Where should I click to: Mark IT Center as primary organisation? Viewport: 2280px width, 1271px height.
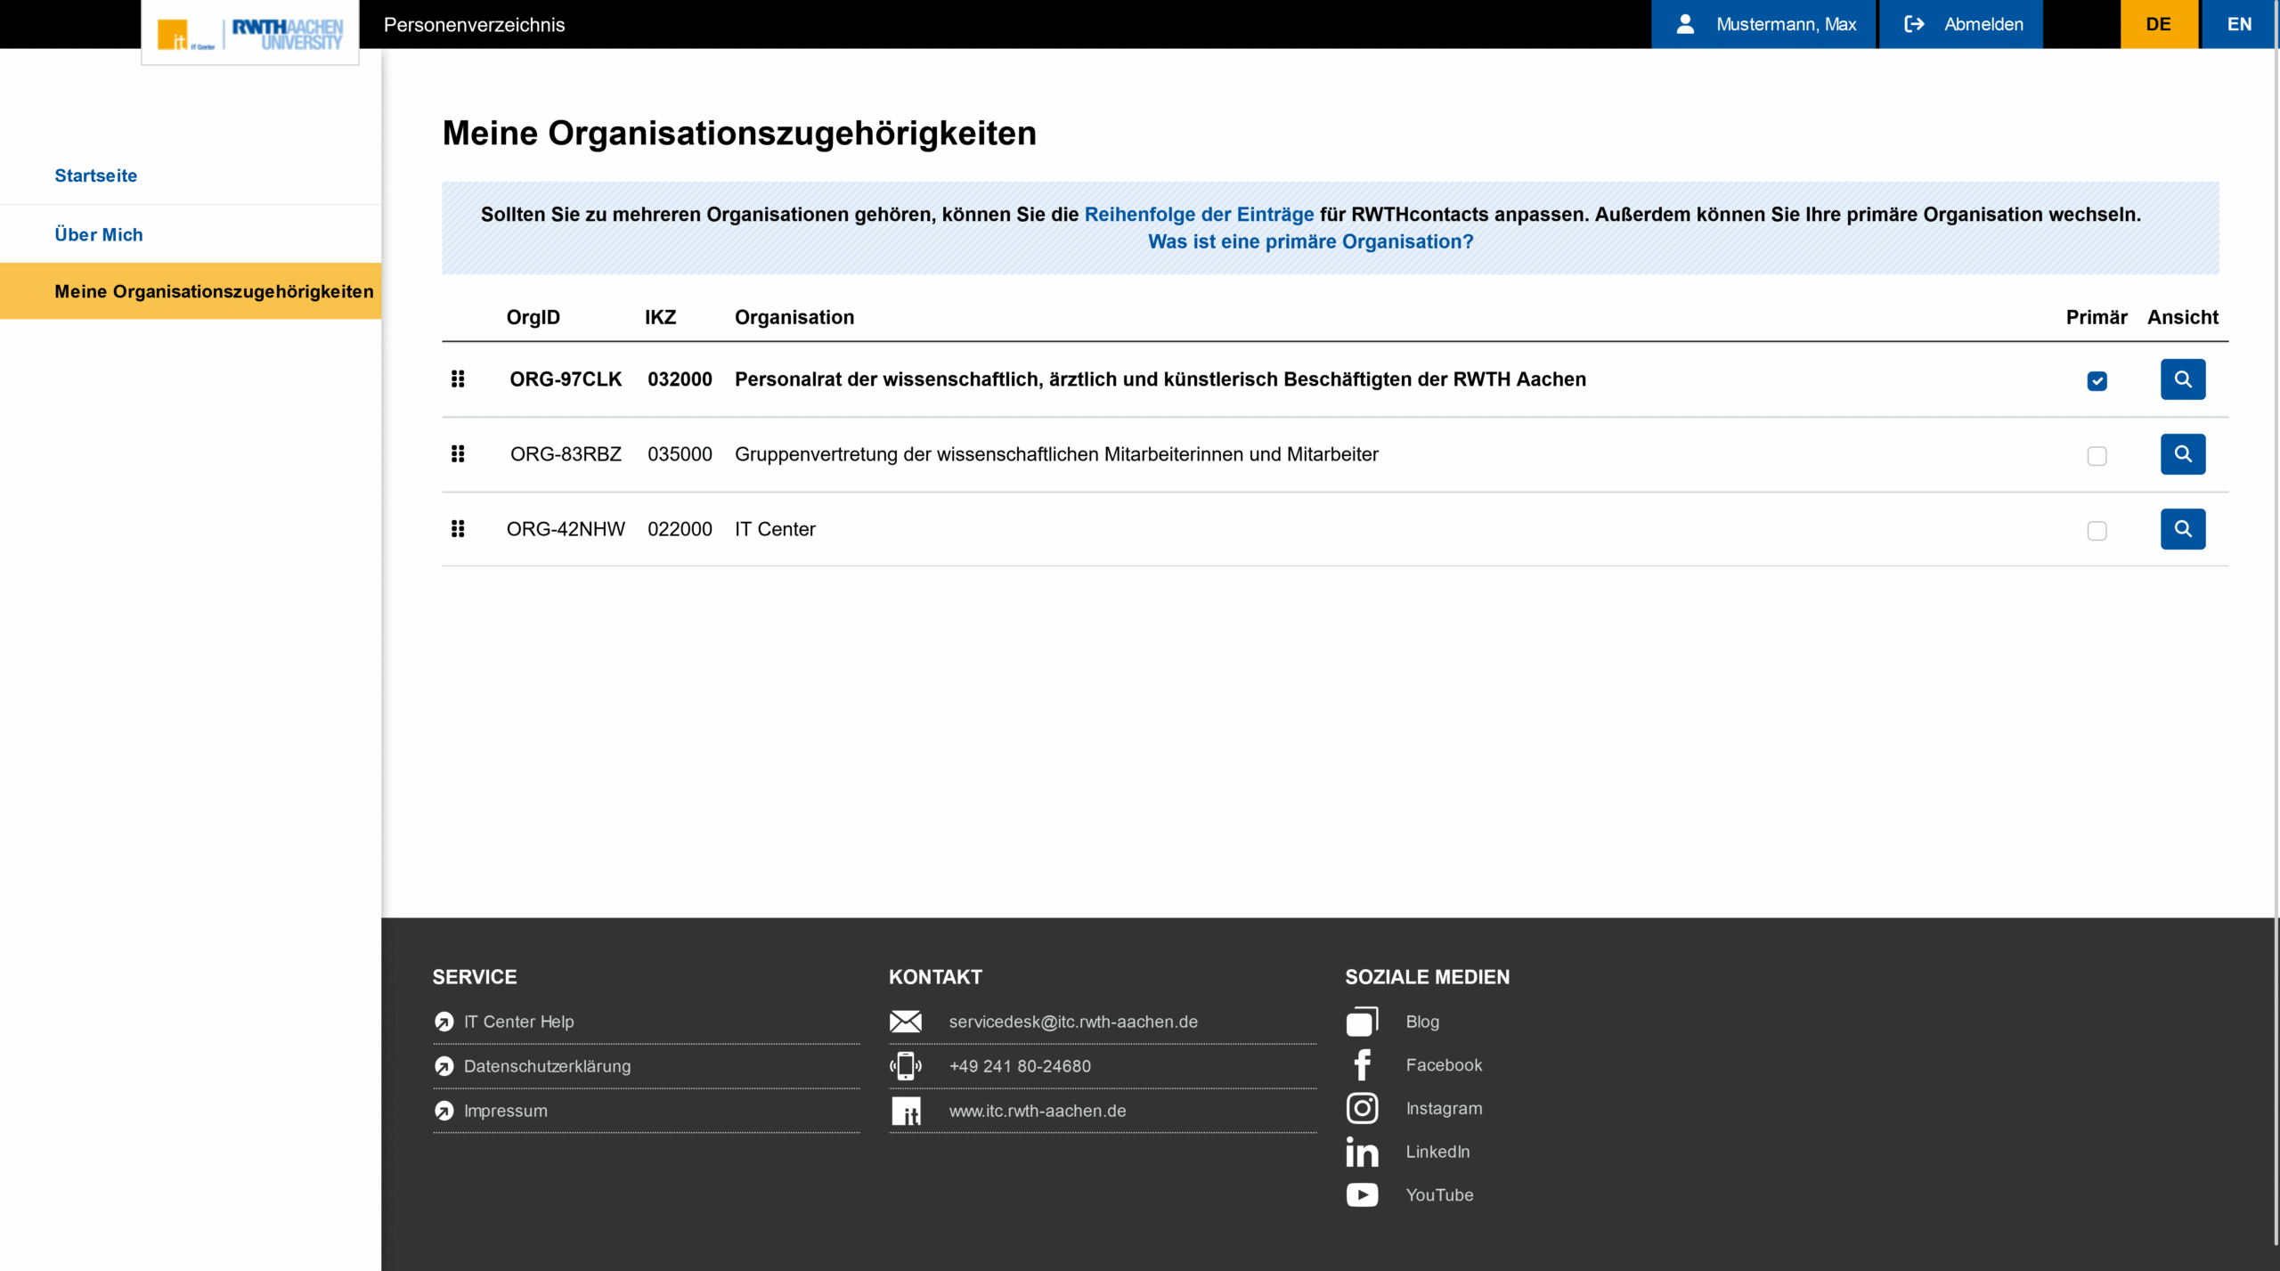(2097, 531)
